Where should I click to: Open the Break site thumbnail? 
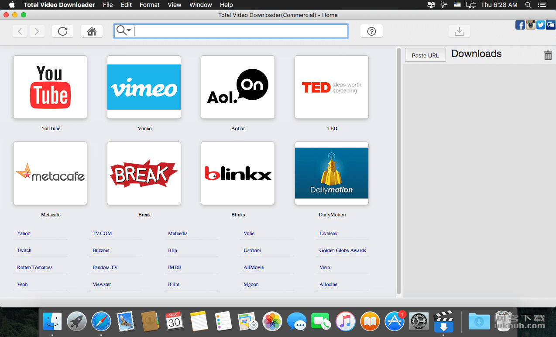[144, 173]
